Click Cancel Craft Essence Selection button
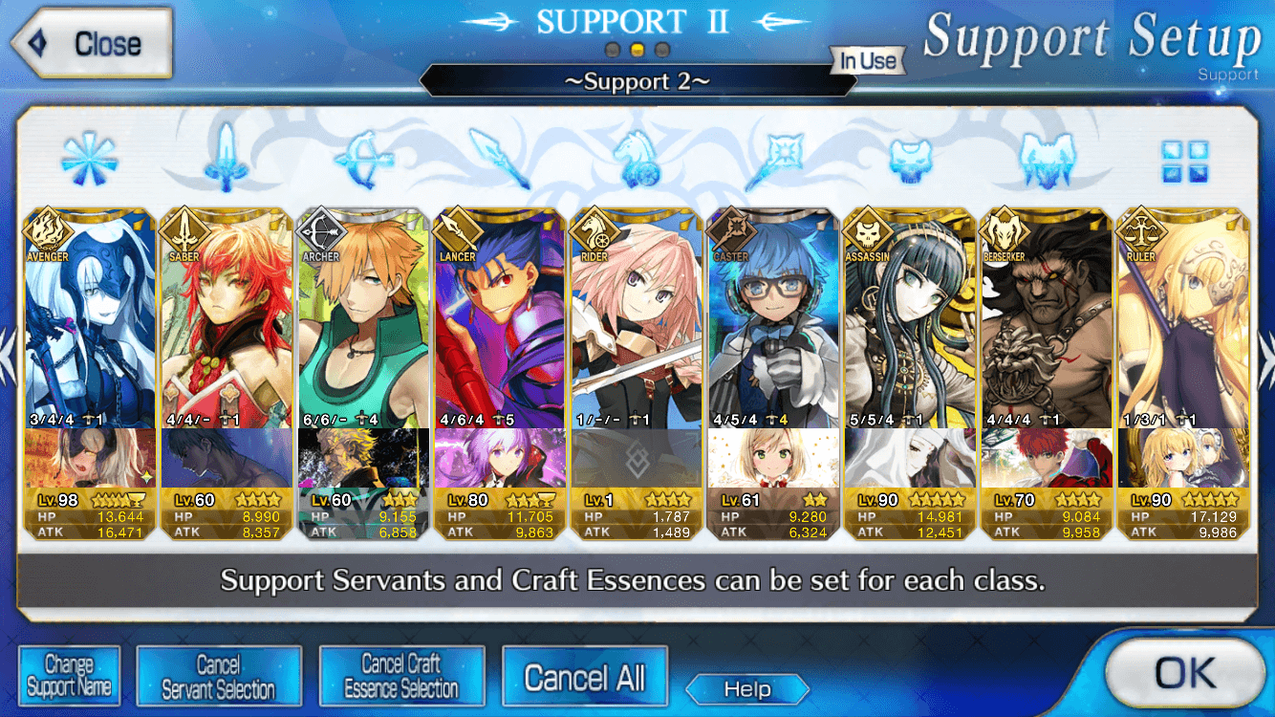Screen dimensions: 1275x717 click(x=401, y=676)
